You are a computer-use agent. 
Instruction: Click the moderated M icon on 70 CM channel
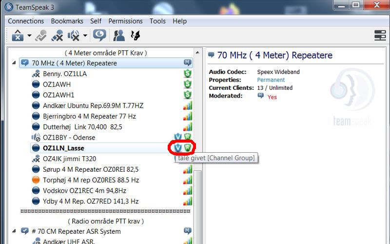pyautogui.click(x=188, y=231)
